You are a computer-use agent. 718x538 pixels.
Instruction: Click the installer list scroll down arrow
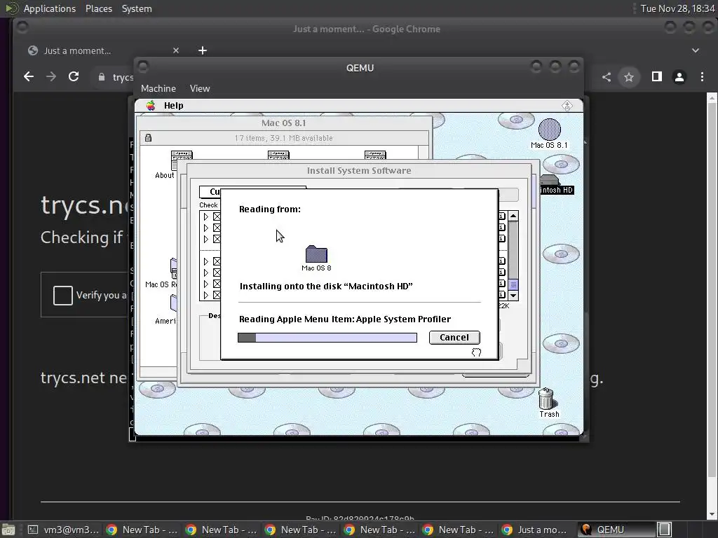(x=513, y=296)
